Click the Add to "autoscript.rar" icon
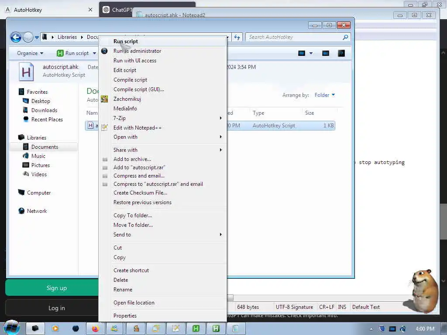 105,168
